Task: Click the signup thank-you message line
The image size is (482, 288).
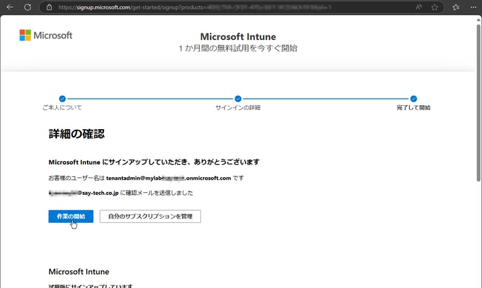Action: 154,162
